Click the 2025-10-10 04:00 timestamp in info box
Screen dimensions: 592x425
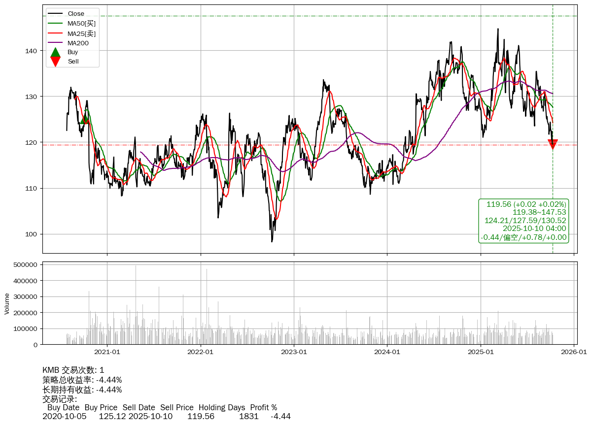pos(534,229)
